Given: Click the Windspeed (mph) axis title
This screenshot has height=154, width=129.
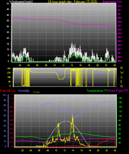Looking at the screenshot, I should pos(21,2).
